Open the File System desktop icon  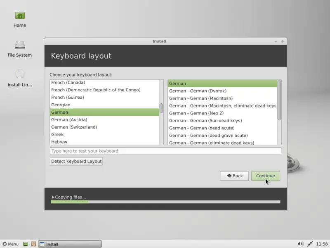point(20,49)
